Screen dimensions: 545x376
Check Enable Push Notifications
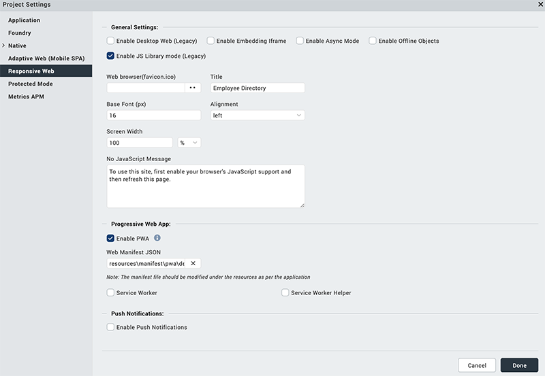(x=111, y=327)
